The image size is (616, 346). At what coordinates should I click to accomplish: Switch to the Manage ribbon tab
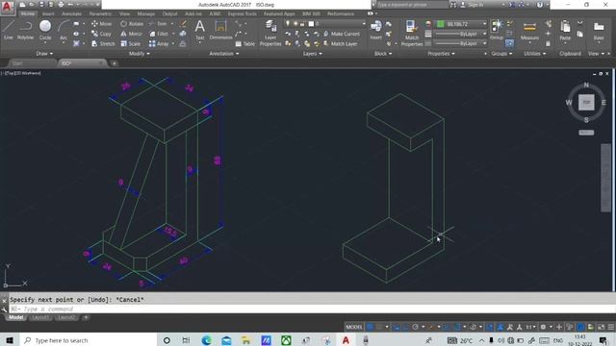point(145,13)
